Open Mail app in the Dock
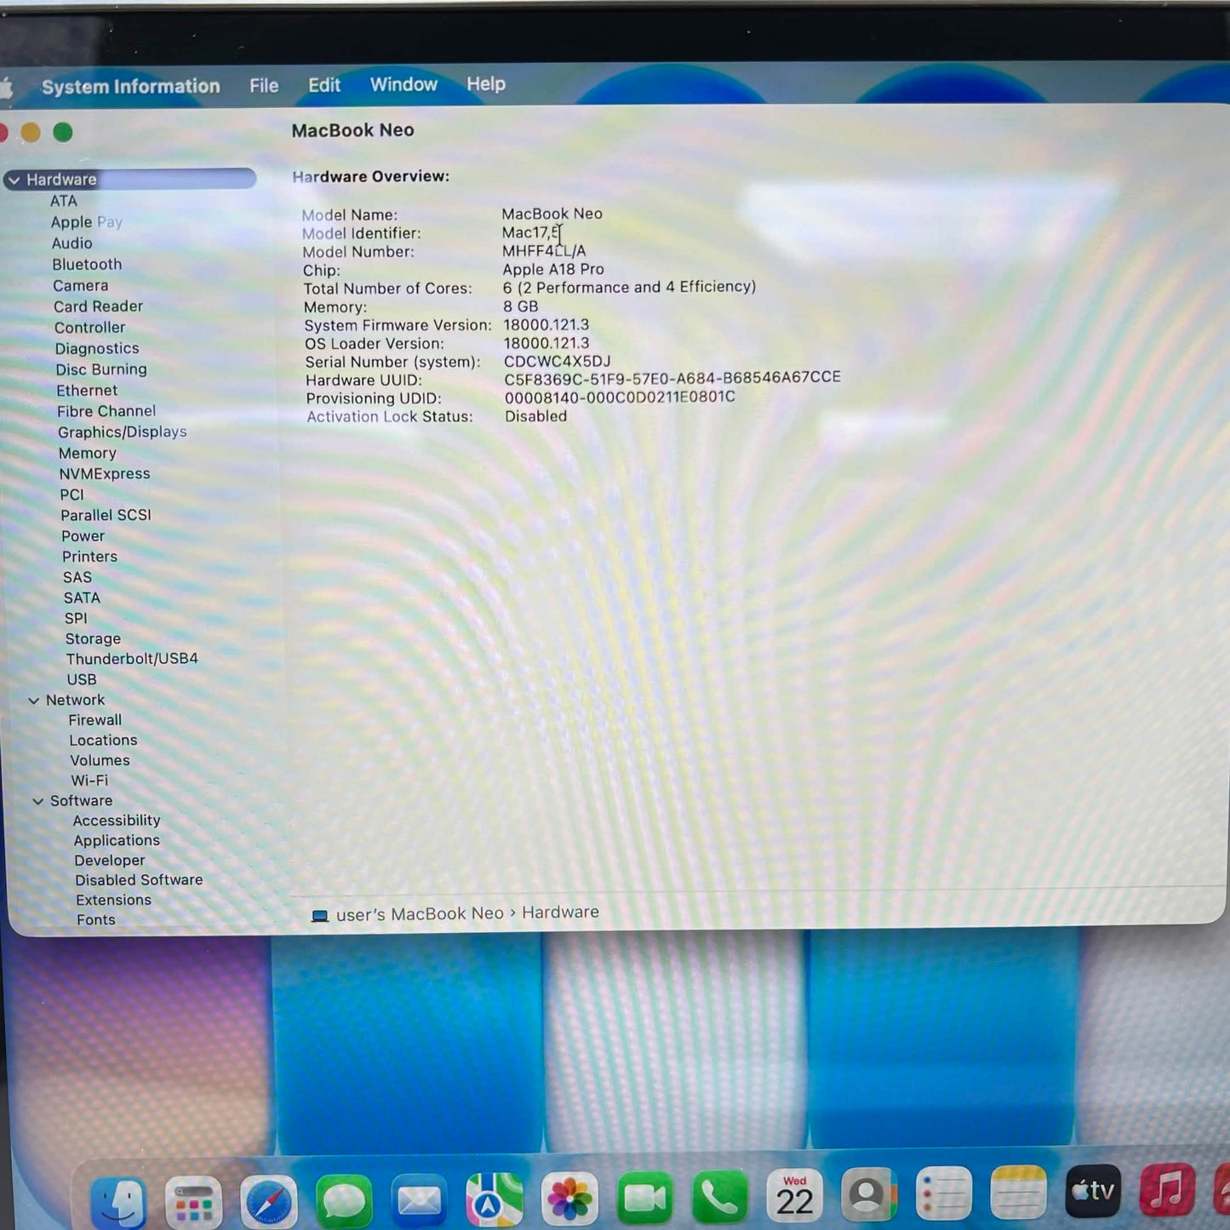Viewport: 1230px width, 1230px height. 419,1201
